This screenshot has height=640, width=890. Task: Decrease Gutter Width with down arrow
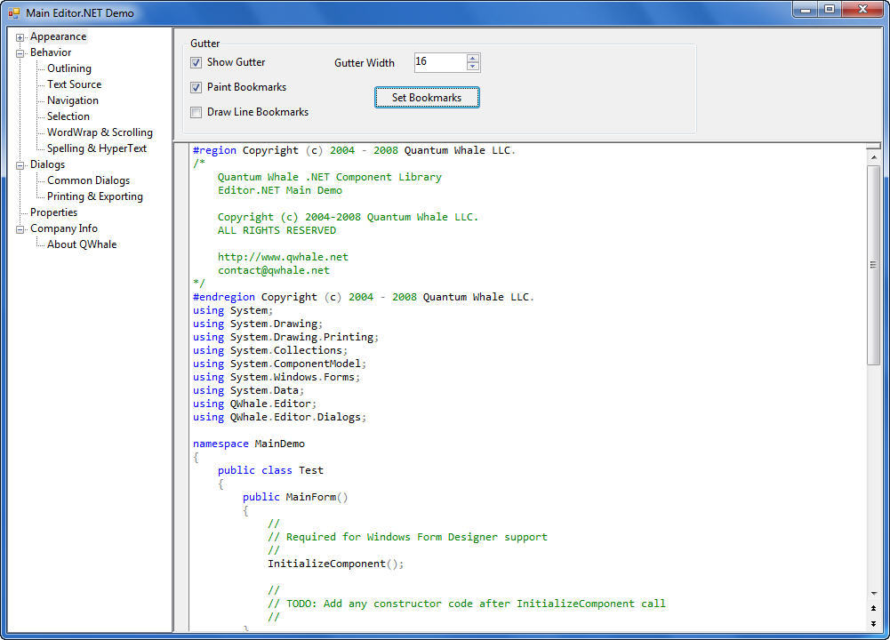tap(473, 67)
